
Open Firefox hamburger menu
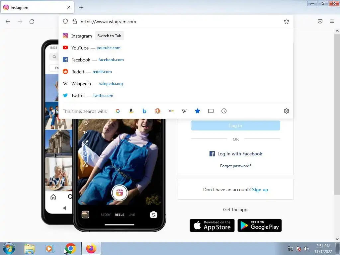(332, 21)
